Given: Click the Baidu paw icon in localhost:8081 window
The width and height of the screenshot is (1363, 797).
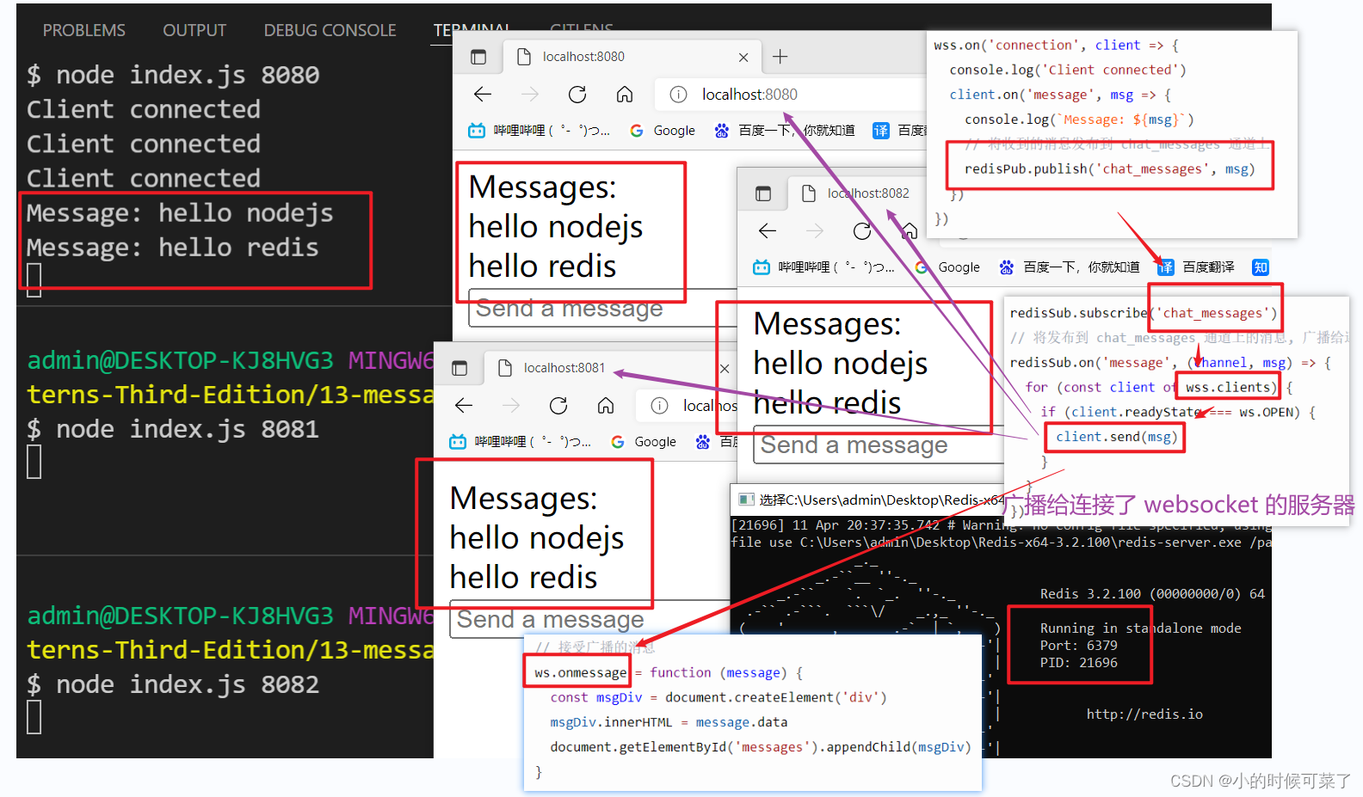Looking at the screenshot, I should (703, 442).
